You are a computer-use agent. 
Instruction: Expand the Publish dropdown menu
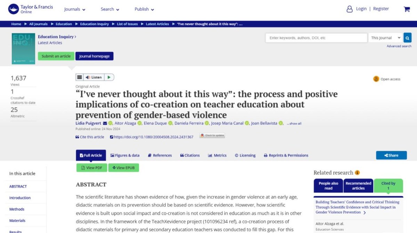(144, 9)
